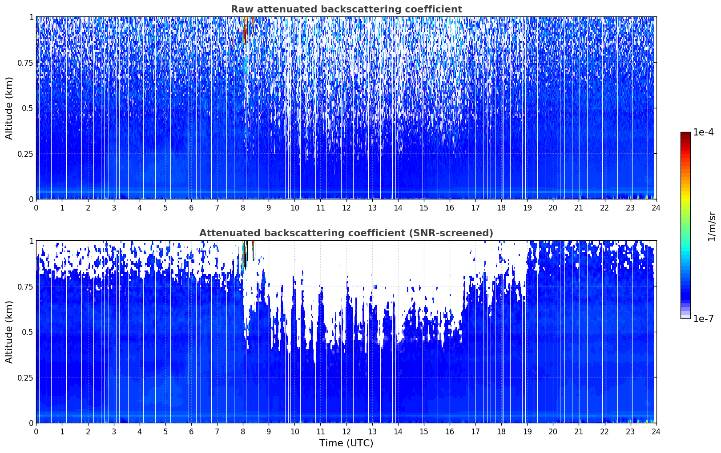The image size is (721, 453).
Task: Click the "Time (UTC)" x-axis label
Action: tap(346, 443)
